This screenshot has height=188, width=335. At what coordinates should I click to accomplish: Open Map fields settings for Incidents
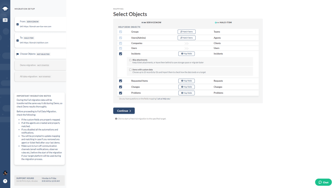click(x=186, y=54)
